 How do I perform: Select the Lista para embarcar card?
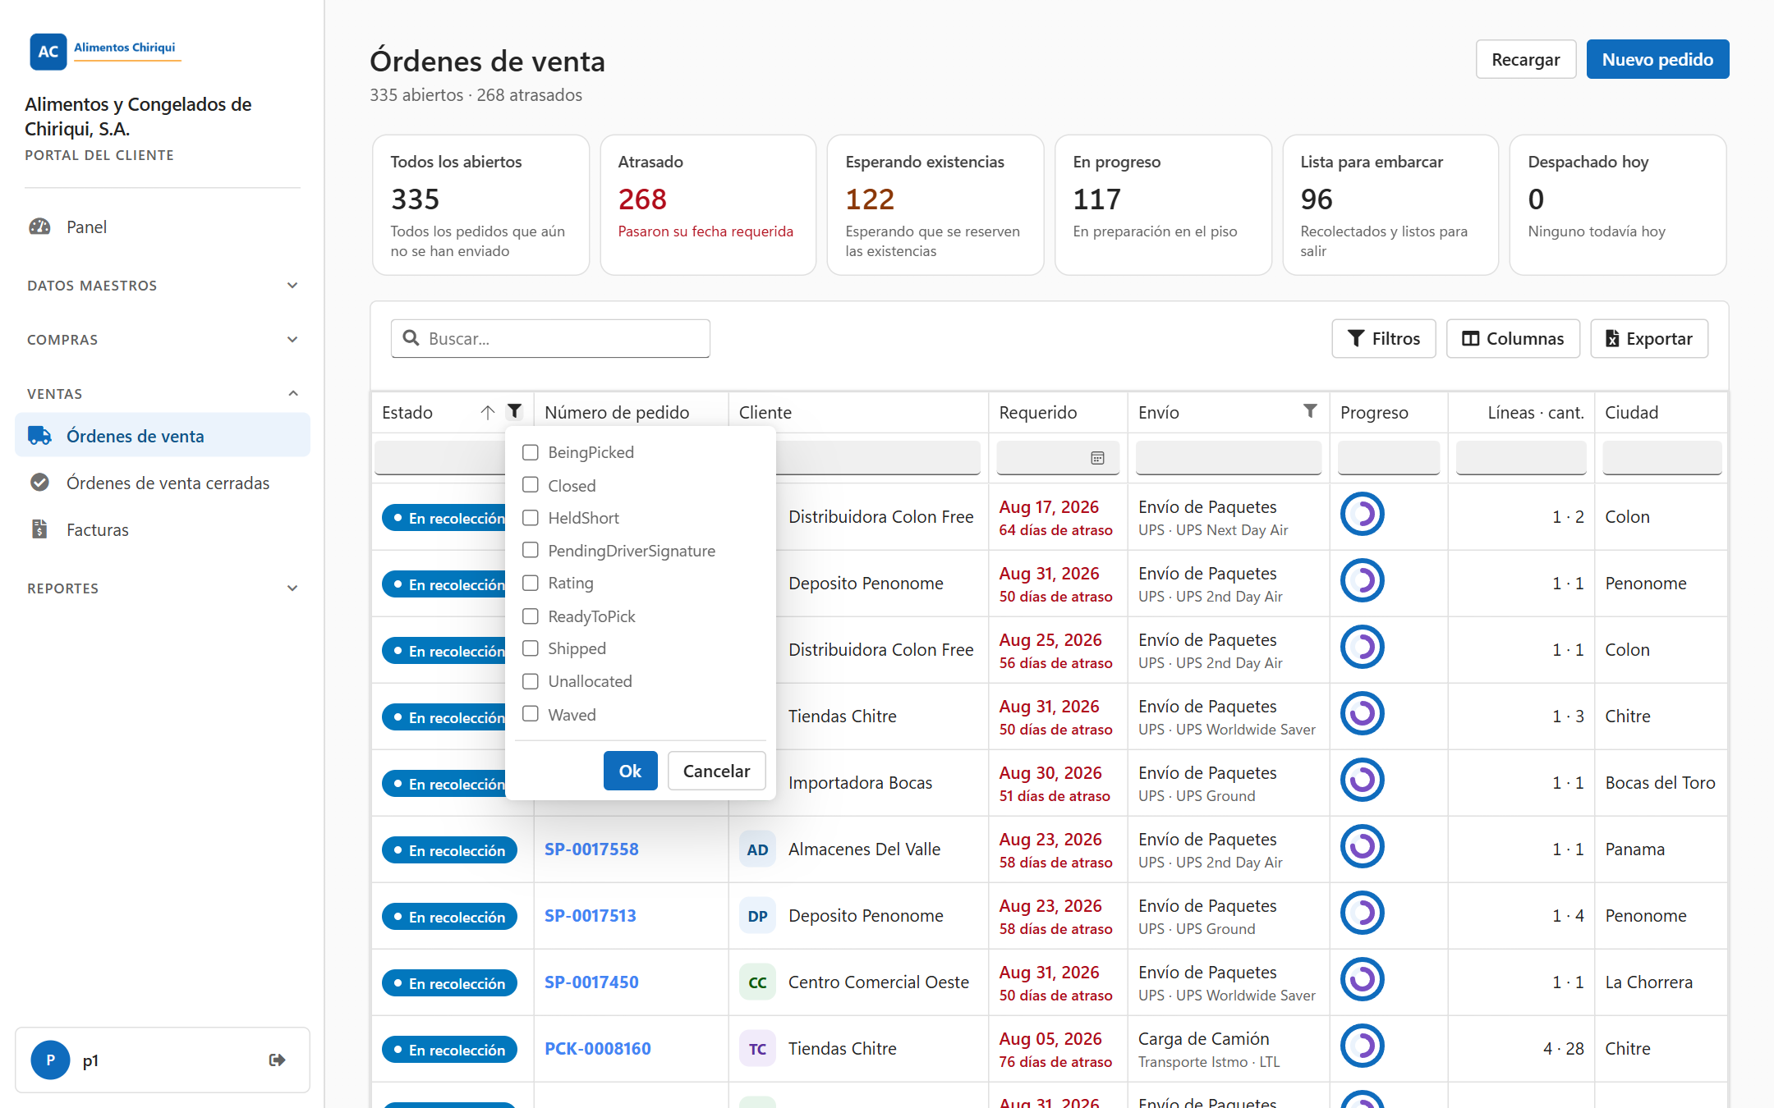pyautogui.click(x=1390, y=205)
